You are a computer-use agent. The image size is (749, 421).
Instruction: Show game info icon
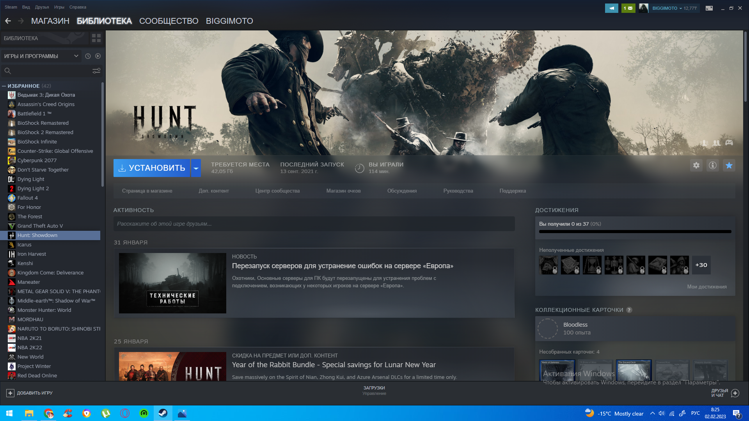[713, 166]
